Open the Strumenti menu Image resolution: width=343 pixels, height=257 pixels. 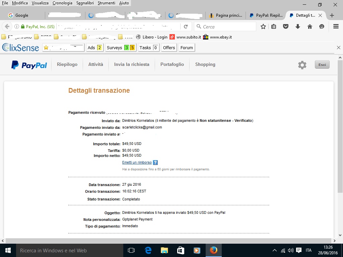(x=106, y=3)
